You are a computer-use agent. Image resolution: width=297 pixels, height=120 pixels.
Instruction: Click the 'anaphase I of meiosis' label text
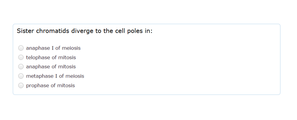53,48
